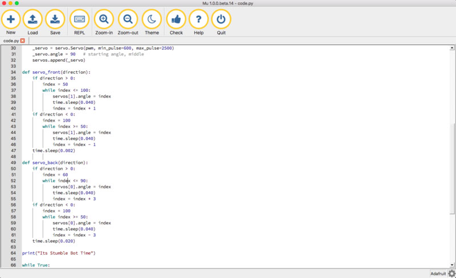
Task: Toggle the Theme moon icon
Action: pyautogui.click(x=152, y=19)
